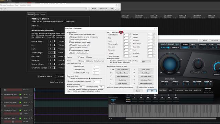Click Retune Speed stepper in Artist window

coord(55,41)
